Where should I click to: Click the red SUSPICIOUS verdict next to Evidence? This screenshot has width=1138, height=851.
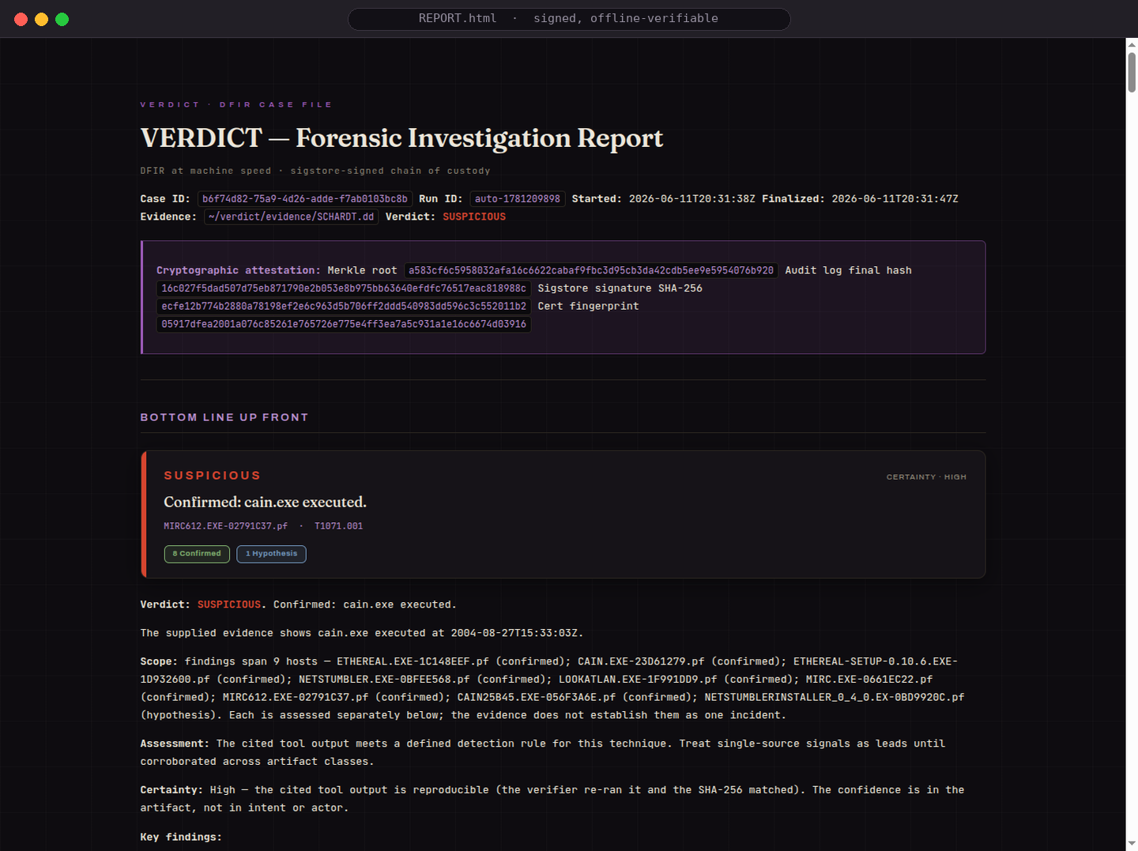(x=474, y=217)
